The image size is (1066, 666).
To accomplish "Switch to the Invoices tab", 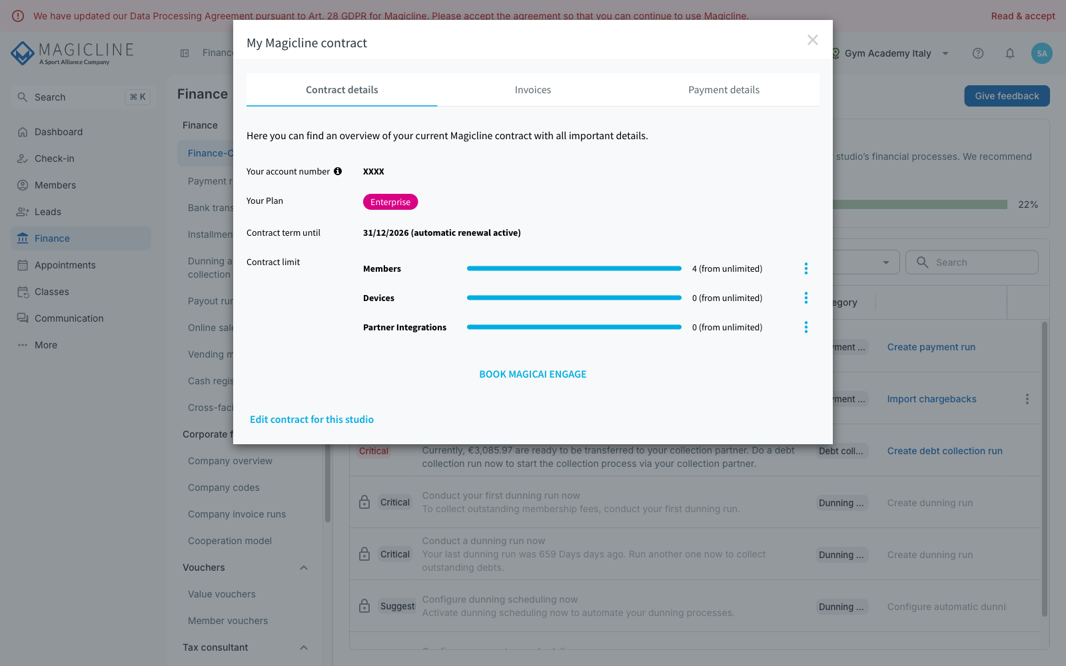I will tap(533, 90).
